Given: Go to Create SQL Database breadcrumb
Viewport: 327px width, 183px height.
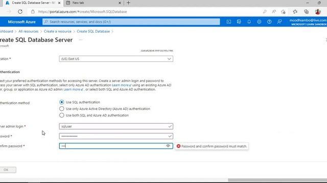Looking at the screenshot, I should click(93, 32).
